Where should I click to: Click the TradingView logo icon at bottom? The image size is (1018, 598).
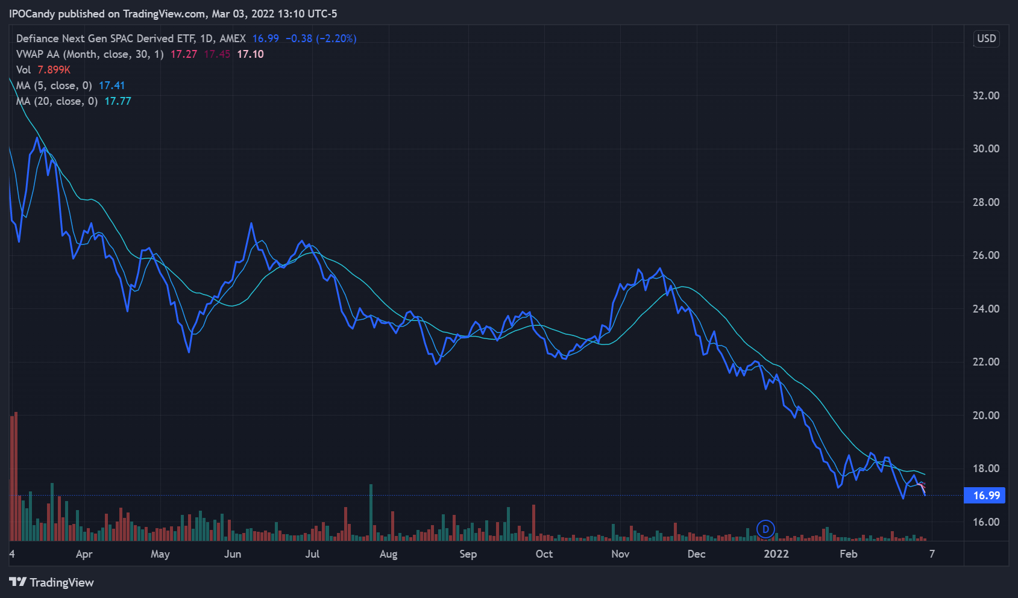coord(17,582)
